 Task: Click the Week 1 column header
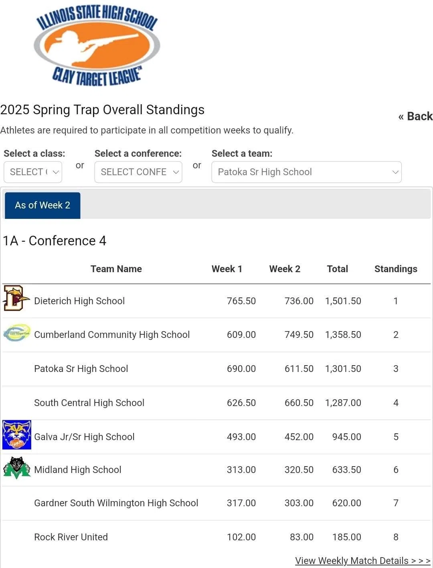(227, 269)
